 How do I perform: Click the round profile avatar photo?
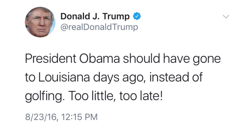[x=40, y=22]
